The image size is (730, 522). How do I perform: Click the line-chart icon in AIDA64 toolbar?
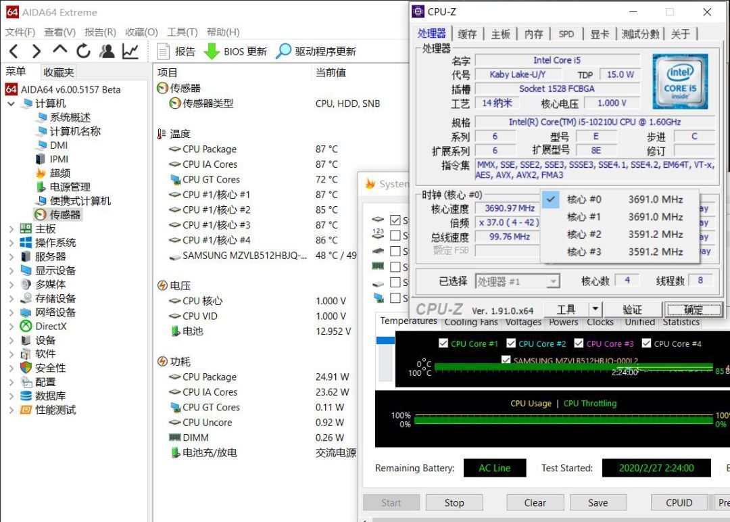(129, 51)
